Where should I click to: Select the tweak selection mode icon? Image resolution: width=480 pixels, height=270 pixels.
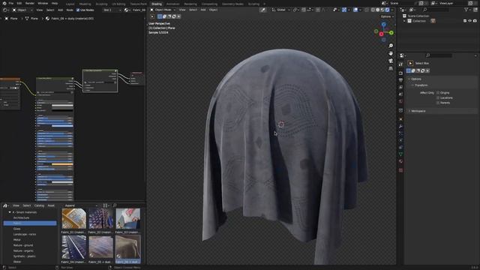tap(152, 16)
